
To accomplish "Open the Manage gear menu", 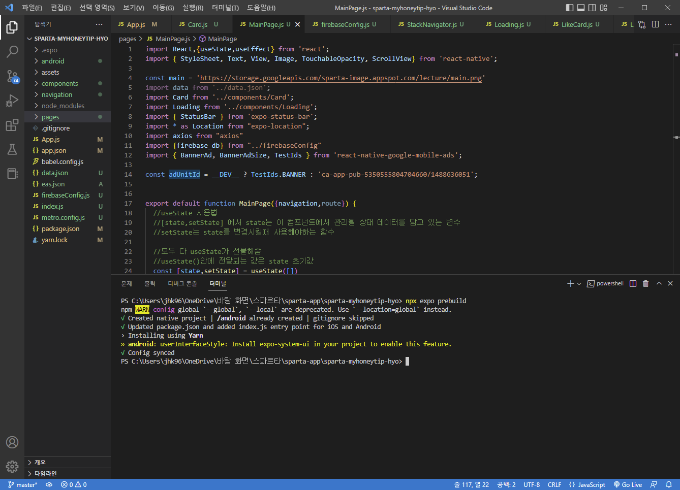I will coord(12,466).
